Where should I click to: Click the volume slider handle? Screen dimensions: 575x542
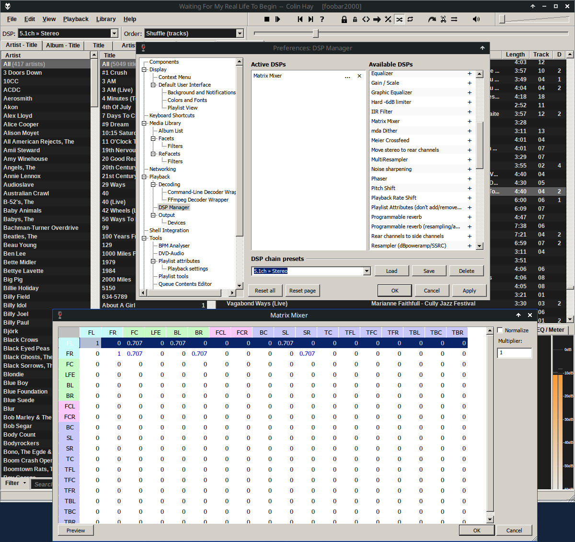502,19
